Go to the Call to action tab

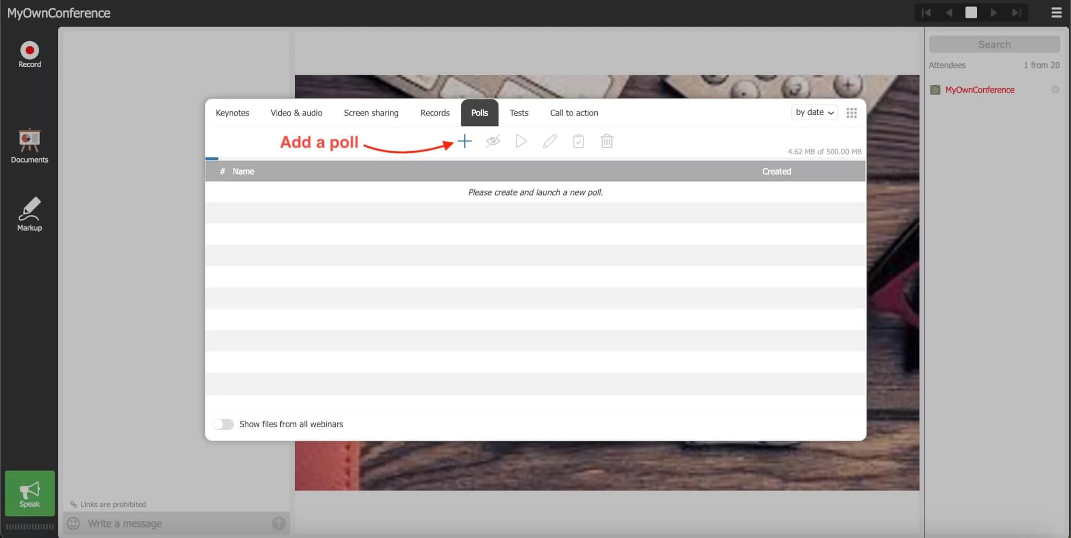point(574,113)
